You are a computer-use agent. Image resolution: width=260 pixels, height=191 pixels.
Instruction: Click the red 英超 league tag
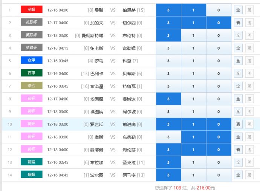31,10
